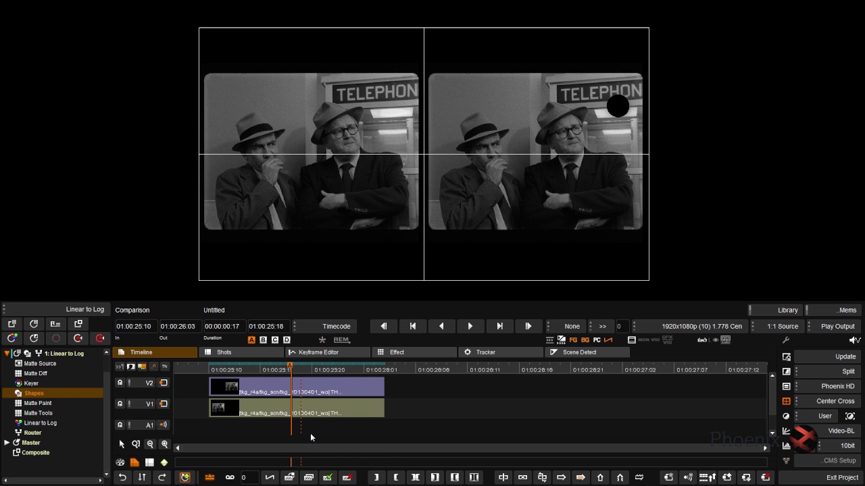Play the clip in reverse
The height and width of the screenshot is (486, 865).
[441, 326]
